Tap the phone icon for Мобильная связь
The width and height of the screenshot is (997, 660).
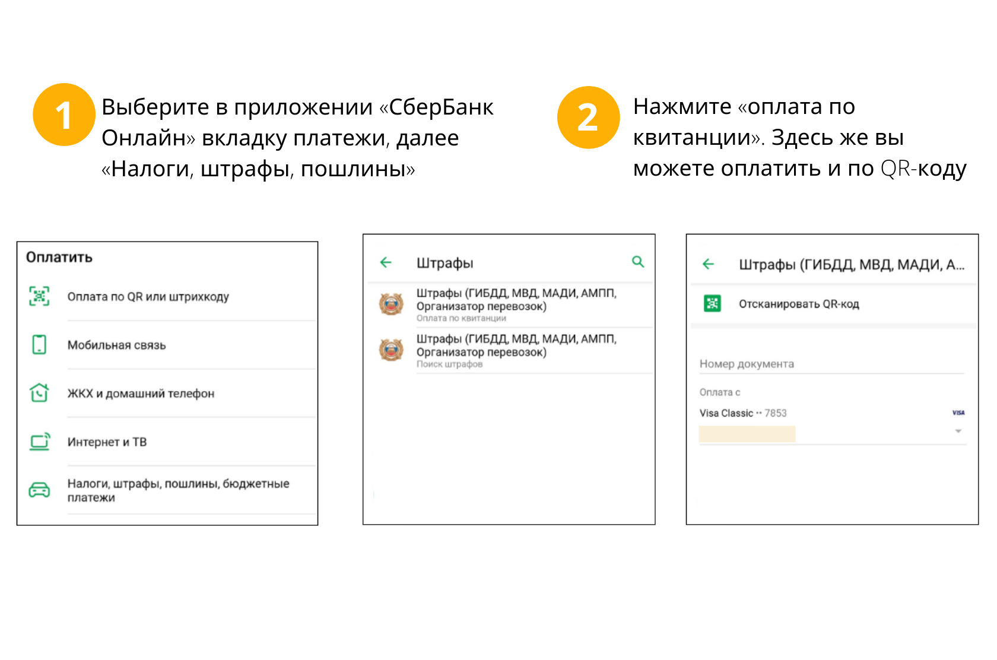[39, 345]
